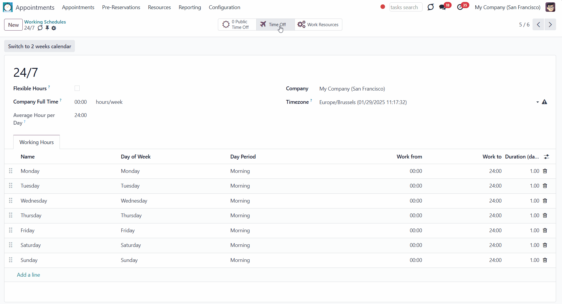
Task: Open Flexible Hours help tooltip question mark
Action: click(49, 87)
